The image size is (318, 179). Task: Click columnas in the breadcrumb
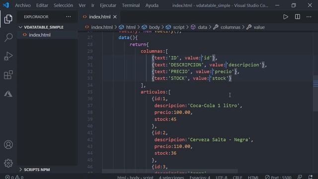(230, 27)
